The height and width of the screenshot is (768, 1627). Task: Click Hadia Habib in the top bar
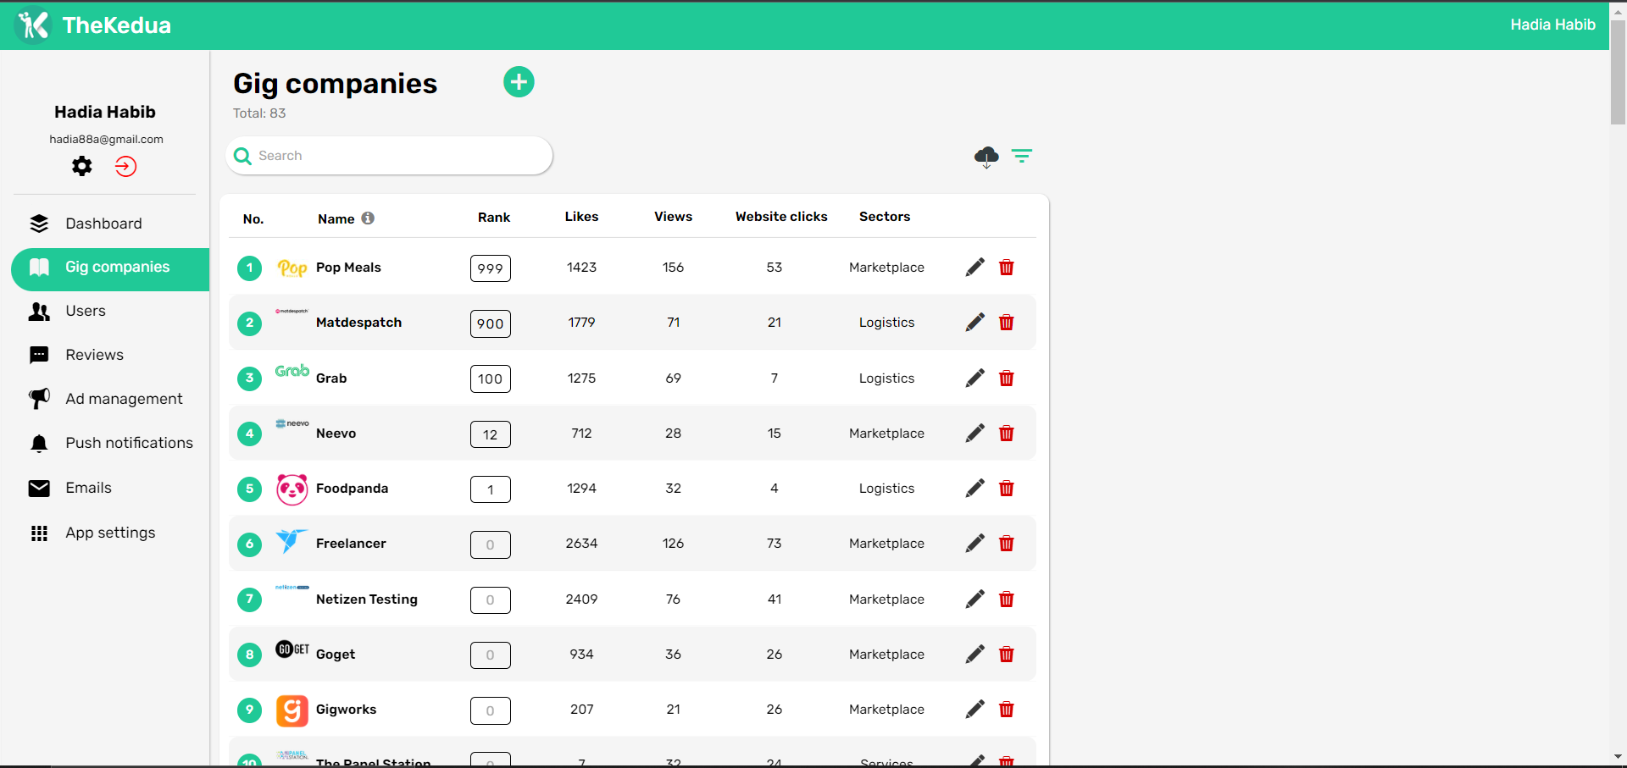click(1552, 25)
